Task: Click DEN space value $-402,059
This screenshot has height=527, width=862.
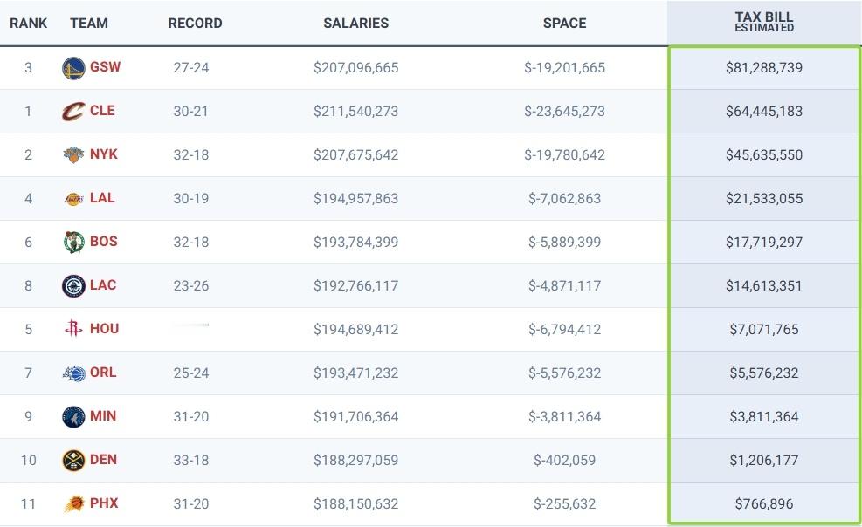Action: pyautogui.click(x=564, y=461)
